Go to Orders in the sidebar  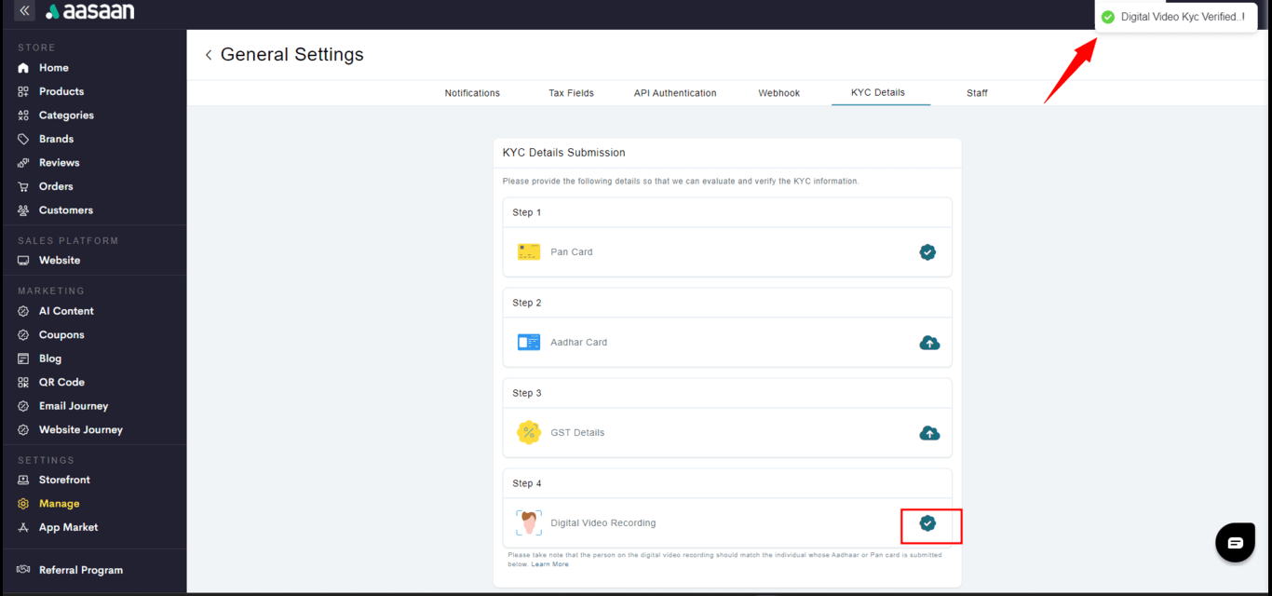pyautogui.click(x=56, y=186)
